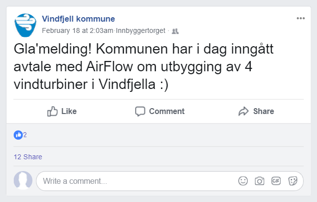The height and width of the screenshot is (202, 317).
Task: Click the speech bubble Comment icon
Action: [141, 112]
